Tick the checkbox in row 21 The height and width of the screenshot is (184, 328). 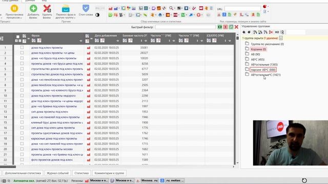click(x=22, y=154)
